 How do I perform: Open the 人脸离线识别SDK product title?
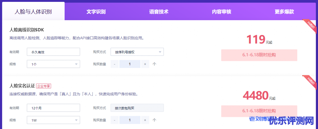(27, 30)
